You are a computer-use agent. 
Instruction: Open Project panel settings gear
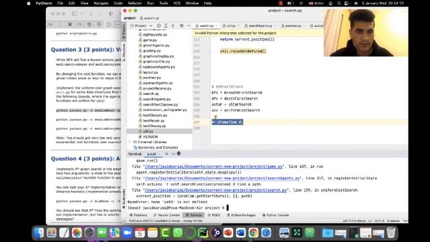(181, 26)
